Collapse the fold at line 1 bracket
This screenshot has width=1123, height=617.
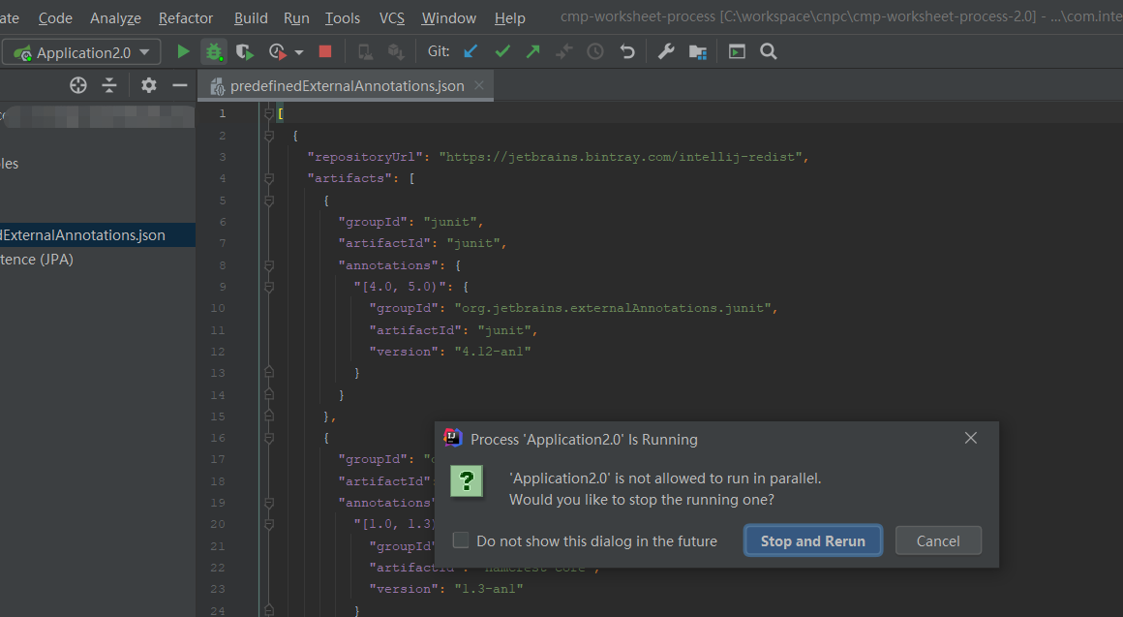pos(269,113)
